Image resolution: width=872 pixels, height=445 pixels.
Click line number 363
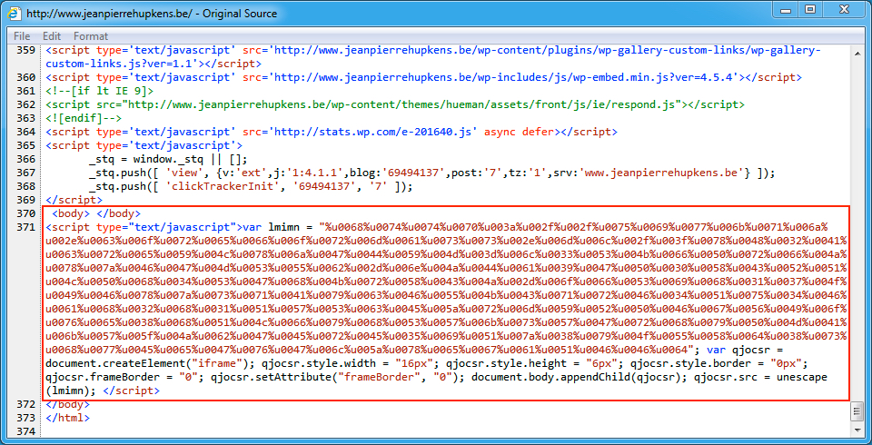coord(25,118)
